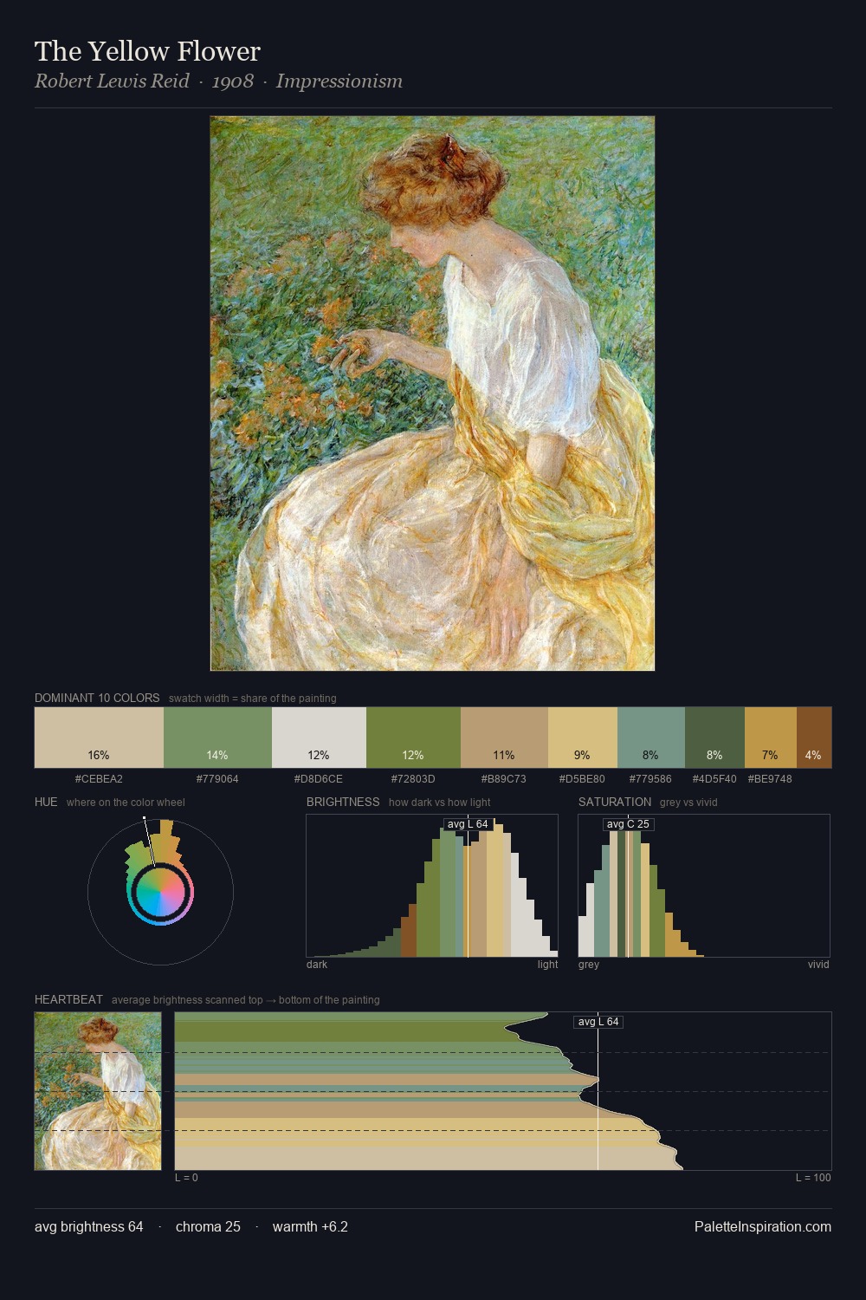Viewport: 866px width, 1300px height.
Task: Choose the 12% light grey swatch
Action: (x=319, y=738)
